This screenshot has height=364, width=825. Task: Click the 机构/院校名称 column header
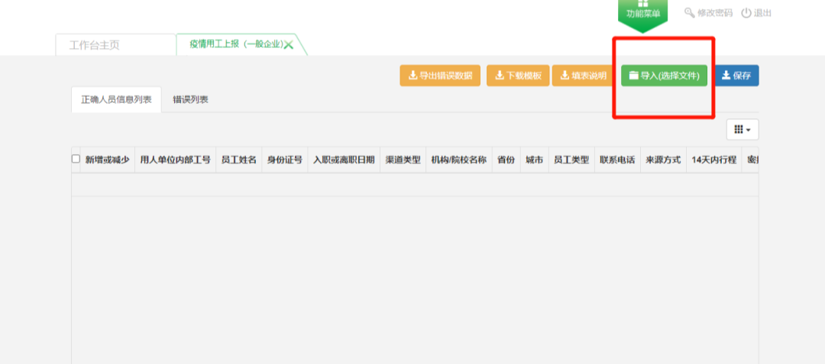pos(458,160)
